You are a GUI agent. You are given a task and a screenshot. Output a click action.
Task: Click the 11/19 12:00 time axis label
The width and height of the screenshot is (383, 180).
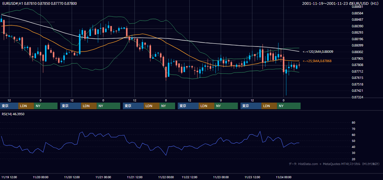9,177
